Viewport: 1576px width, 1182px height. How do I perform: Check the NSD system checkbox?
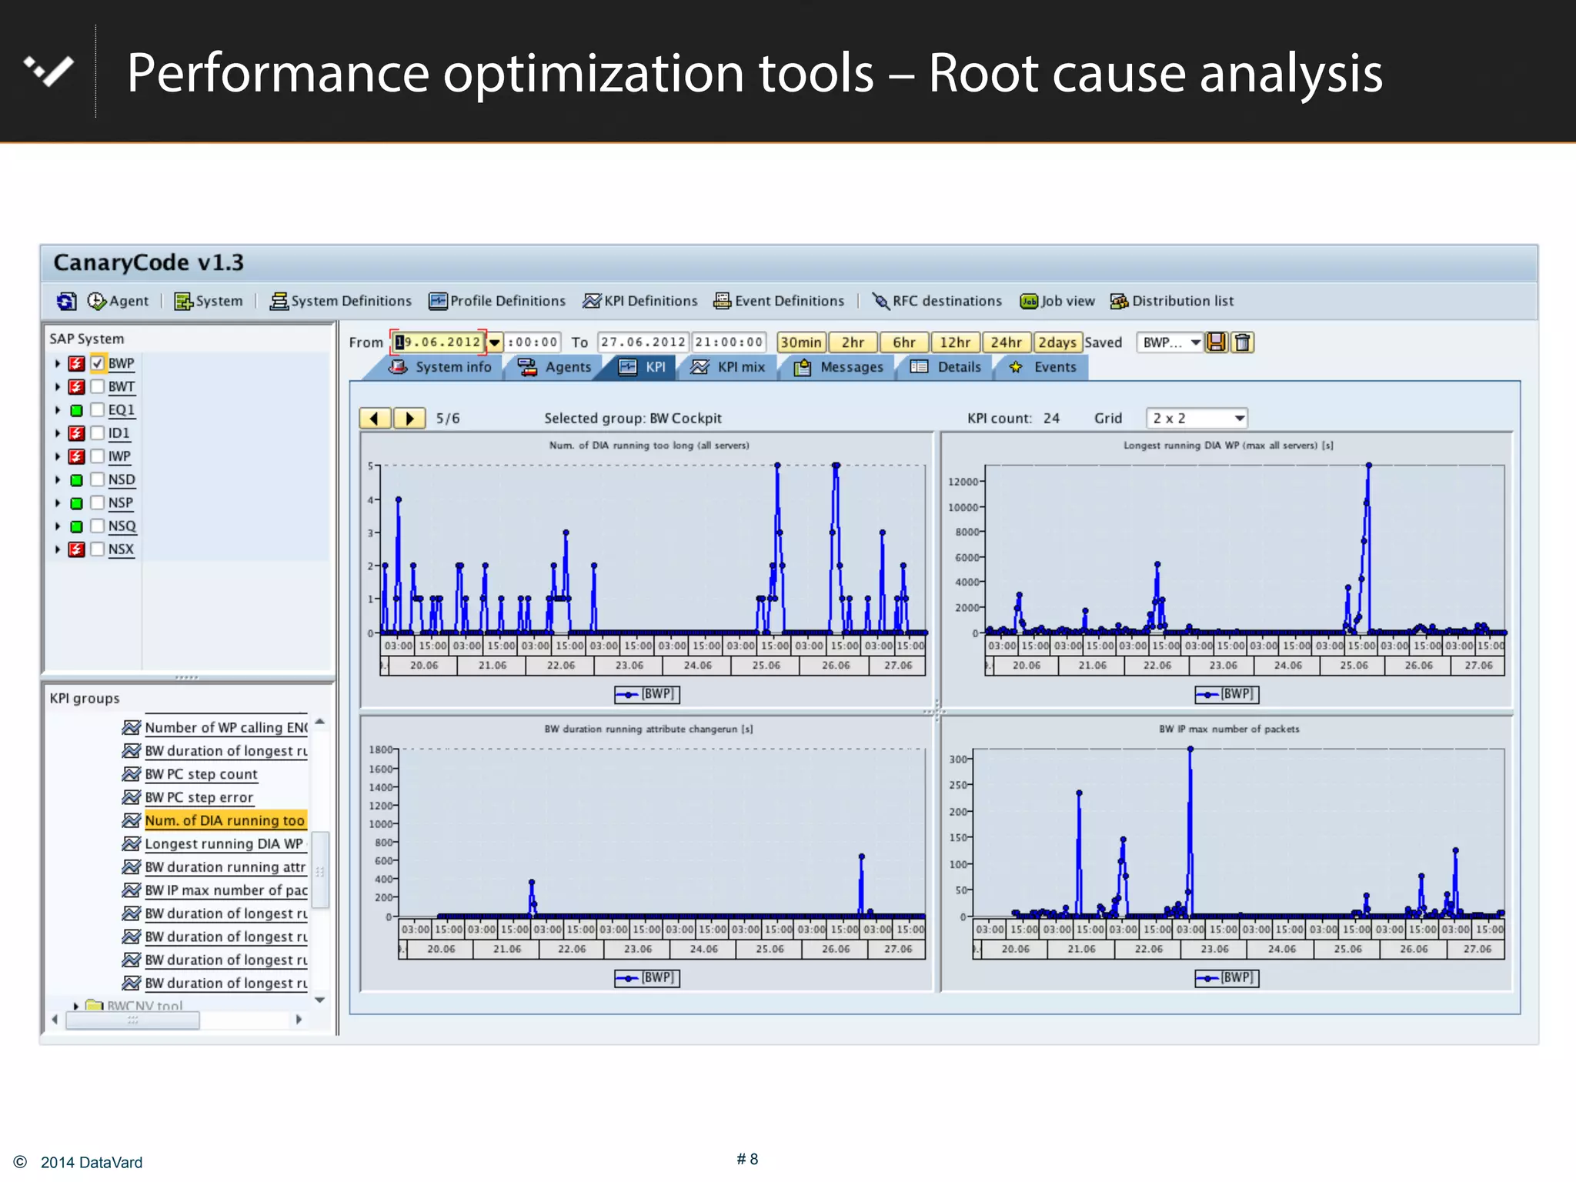[98, 479]
